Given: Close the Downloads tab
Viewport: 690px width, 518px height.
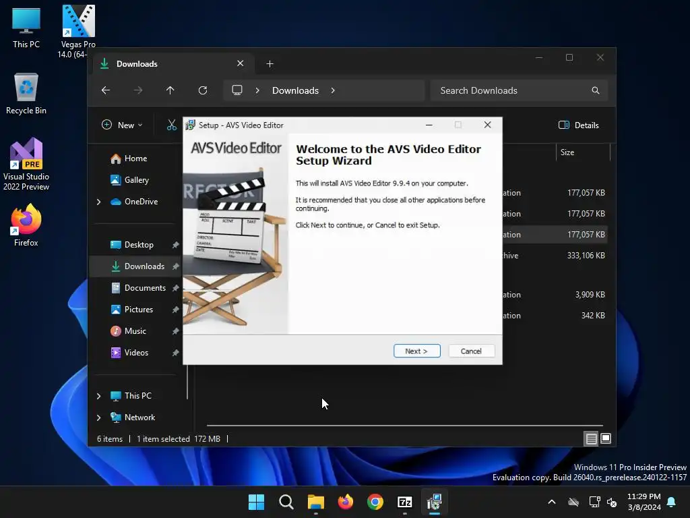Looking at the screenshot, I should tap(241, 63).
